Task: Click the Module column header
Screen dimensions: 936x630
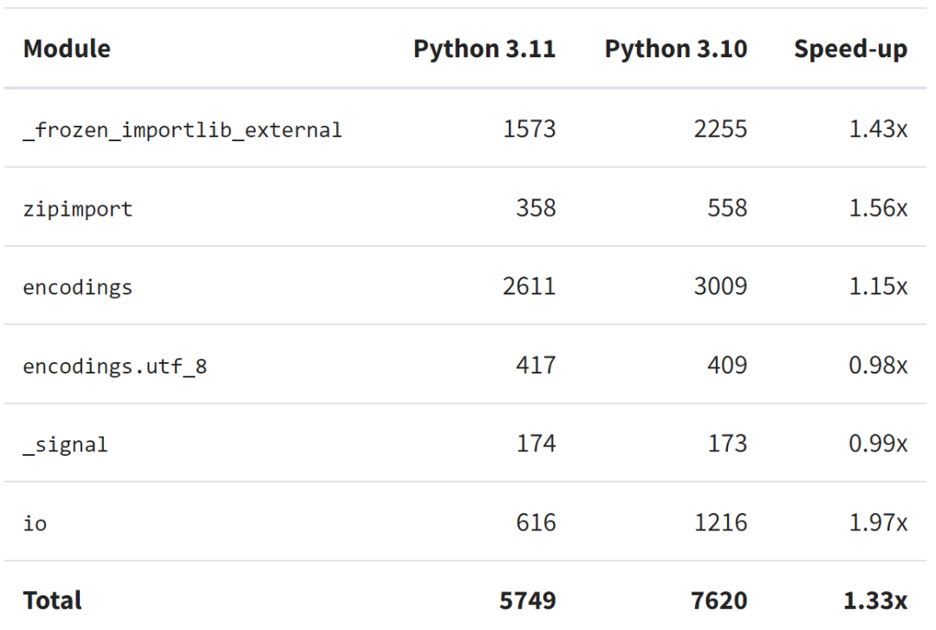Action: click(67, 49)
